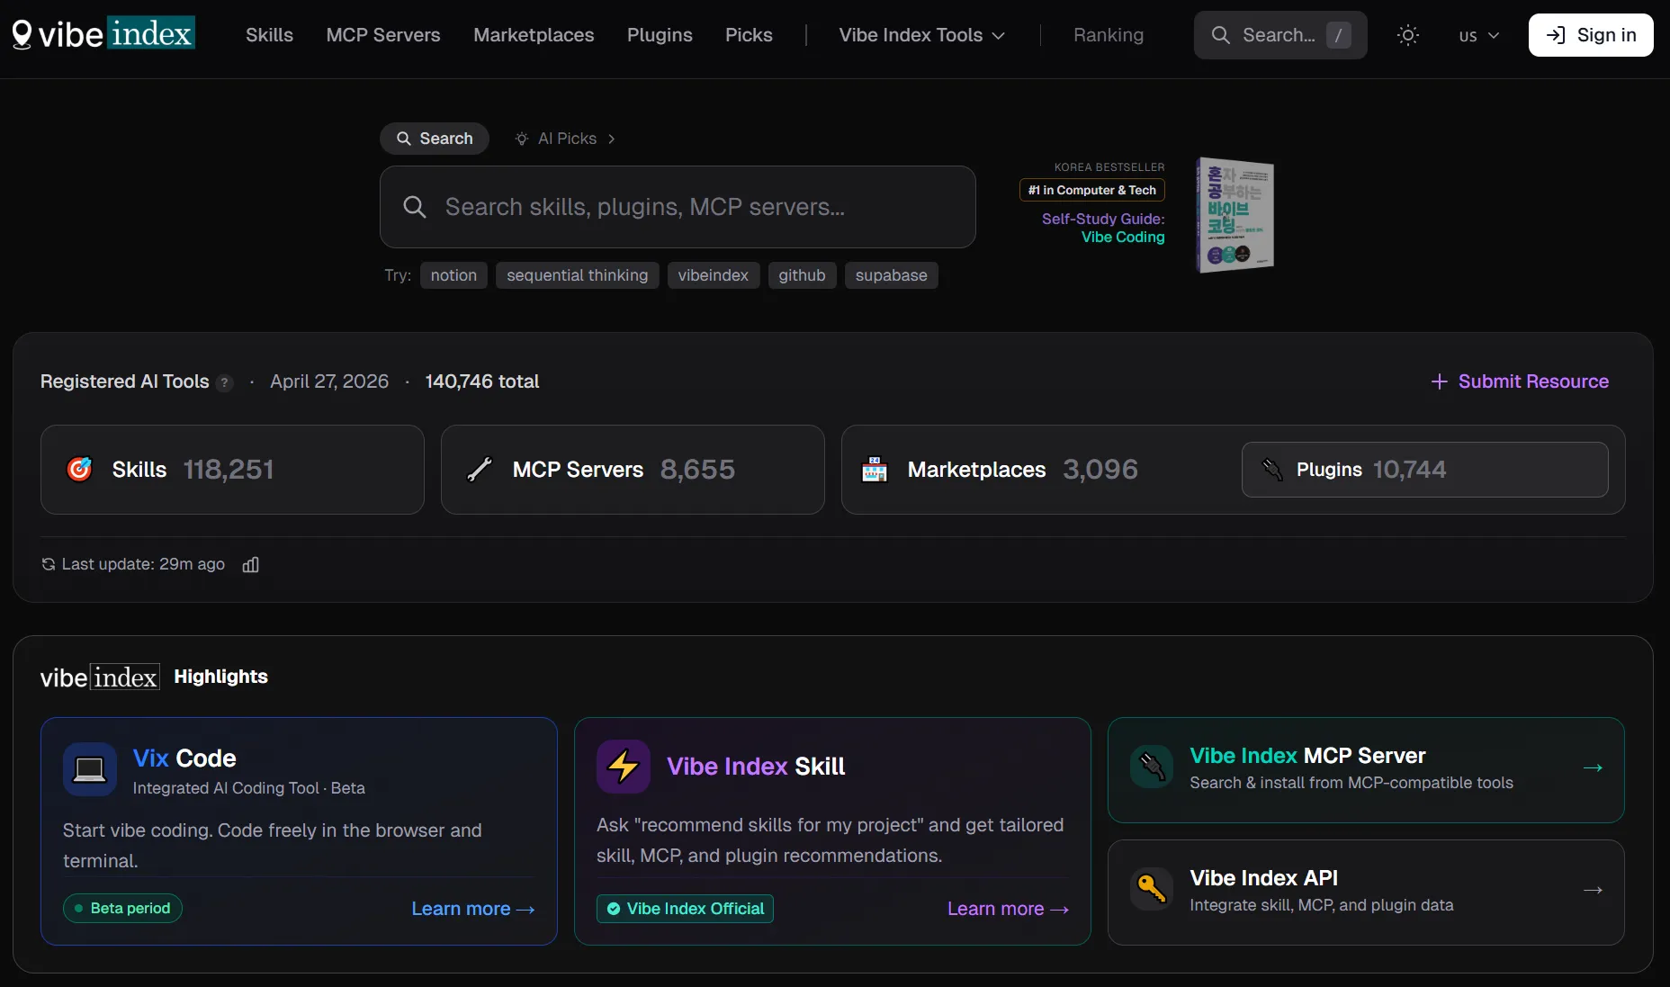The height and width of the screenshot is (987, 1670).
Task: Try the notion suggestion chip
Action: point(453,275)
